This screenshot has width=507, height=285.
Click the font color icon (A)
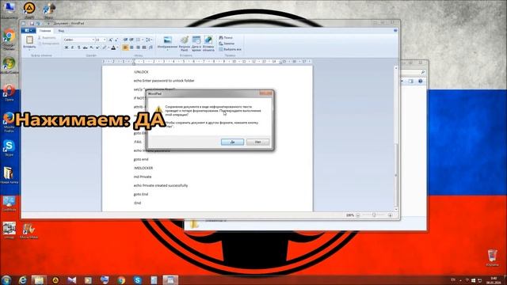click(x=113, y=47)
